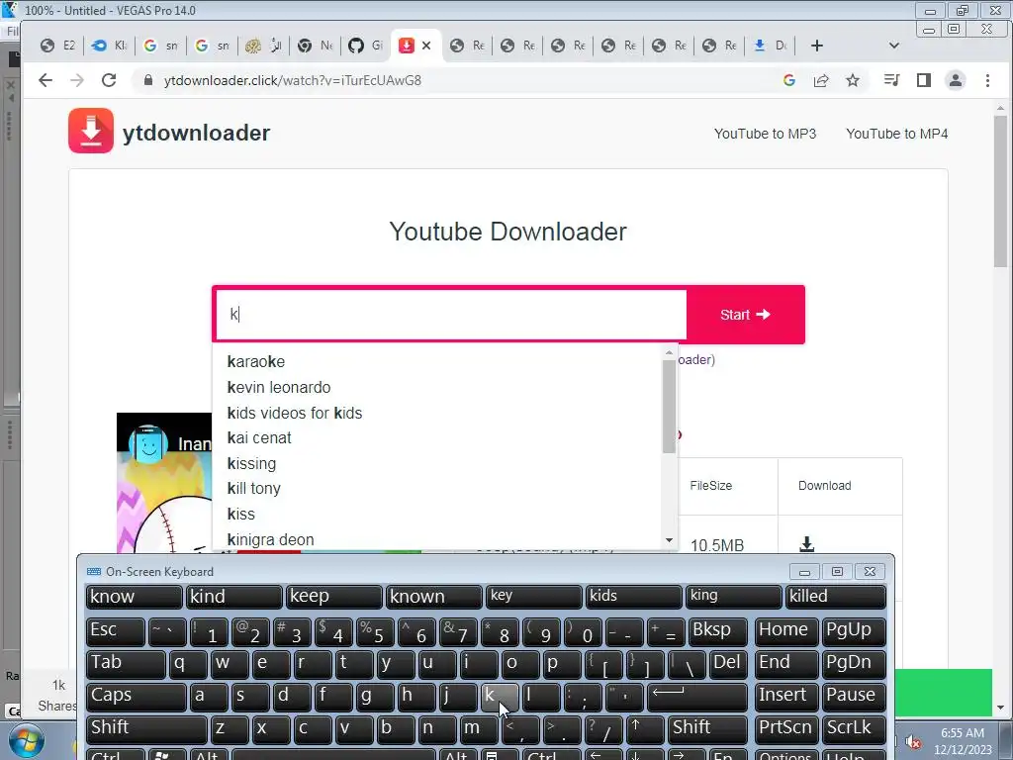
Task: Open the media control playlist icon
Action: pos(891,80)
